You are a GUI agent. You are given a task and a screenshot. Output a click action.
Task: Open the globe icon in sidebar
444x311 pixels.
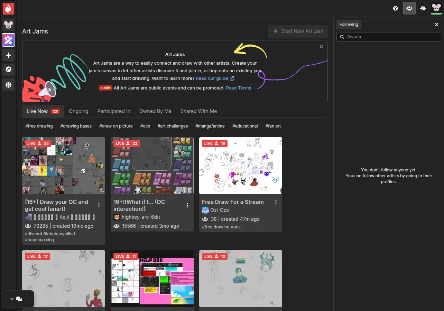pos(8,84)
